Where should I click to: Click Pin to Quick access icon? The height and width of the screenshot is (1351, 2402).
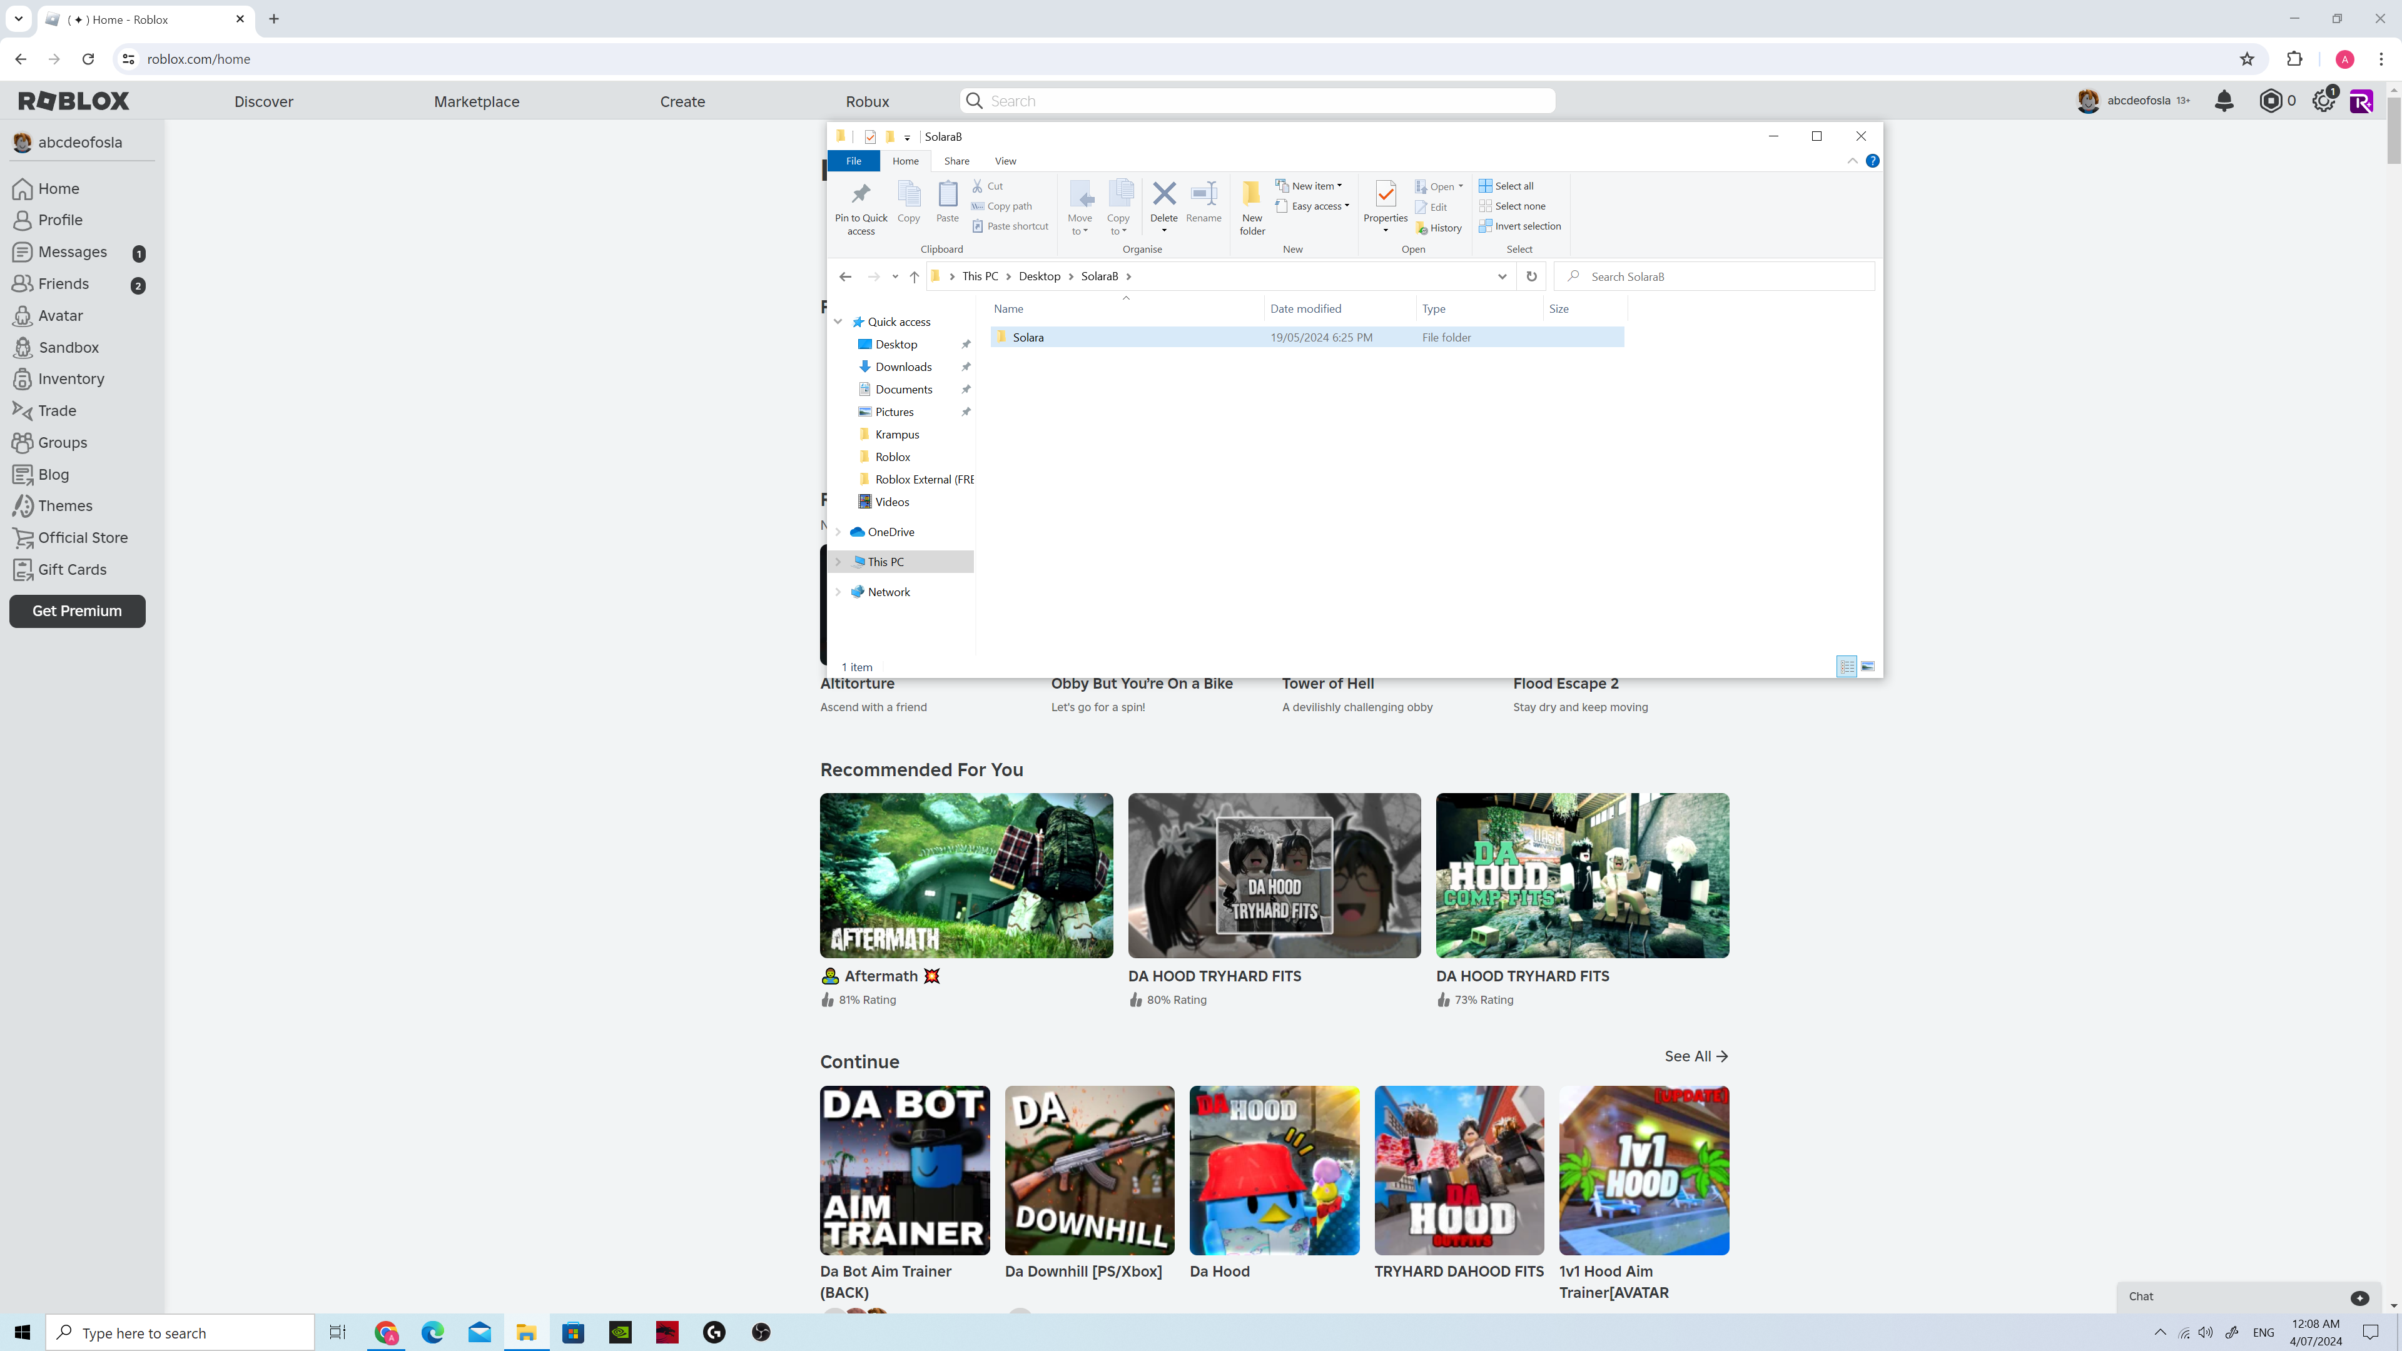[x=861, y=206]
